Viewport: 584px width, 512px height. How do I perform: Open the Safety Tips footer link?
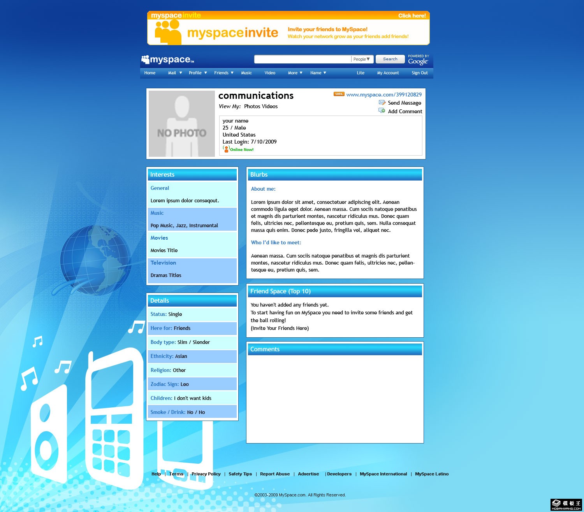click(x=240, y=474)
